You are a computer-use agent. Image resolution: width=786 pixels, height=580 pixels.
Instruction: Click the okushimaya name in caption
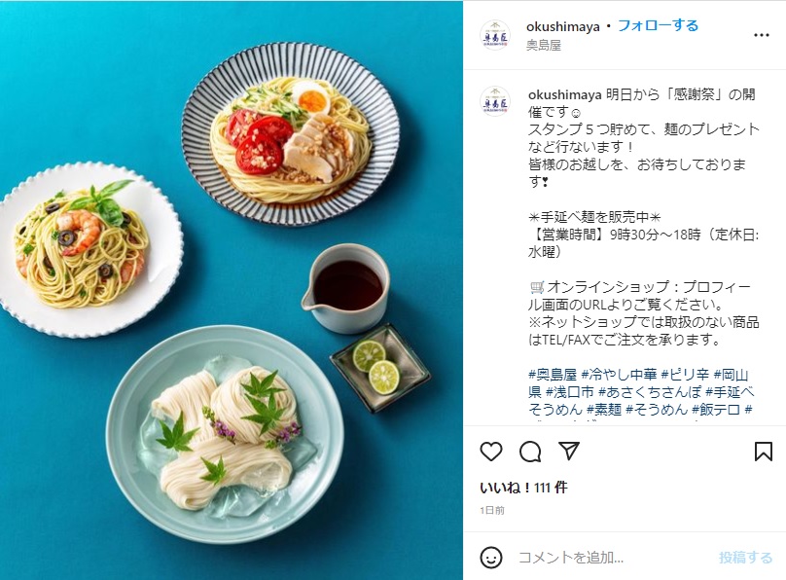click(x=564, y=94)
